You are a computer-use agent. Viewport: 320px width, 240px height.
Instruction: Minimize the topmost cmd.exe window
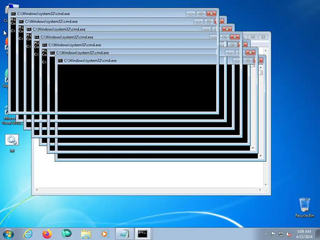191,14
